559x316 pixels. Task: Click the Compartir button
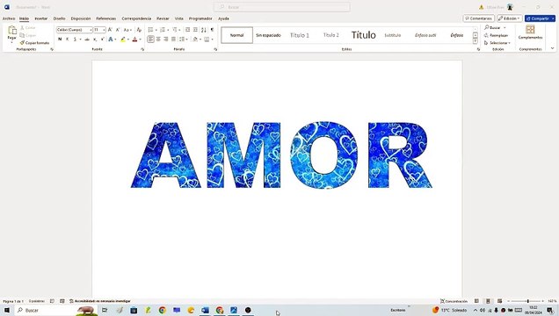540,18
